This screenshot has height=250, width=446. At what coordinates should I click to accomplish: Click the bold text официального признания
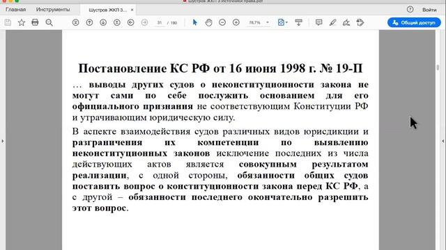132,106
